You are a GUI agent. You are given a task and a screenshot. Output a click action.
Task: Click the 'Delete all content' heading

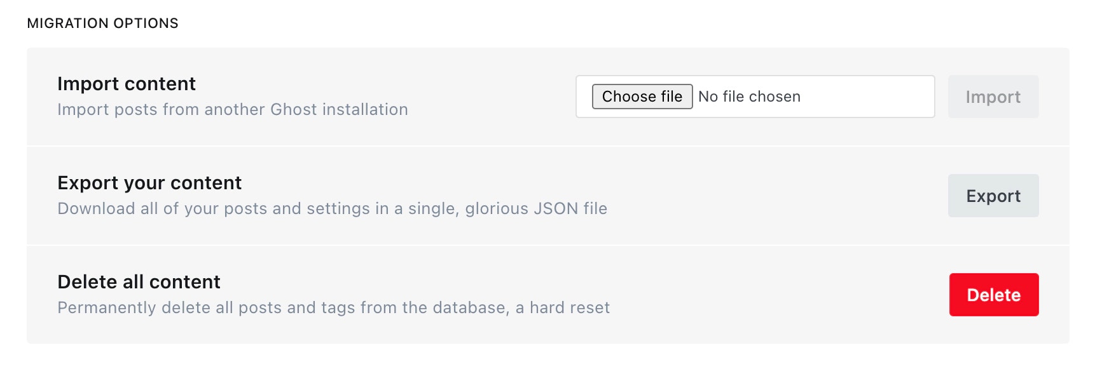point(139,282)
